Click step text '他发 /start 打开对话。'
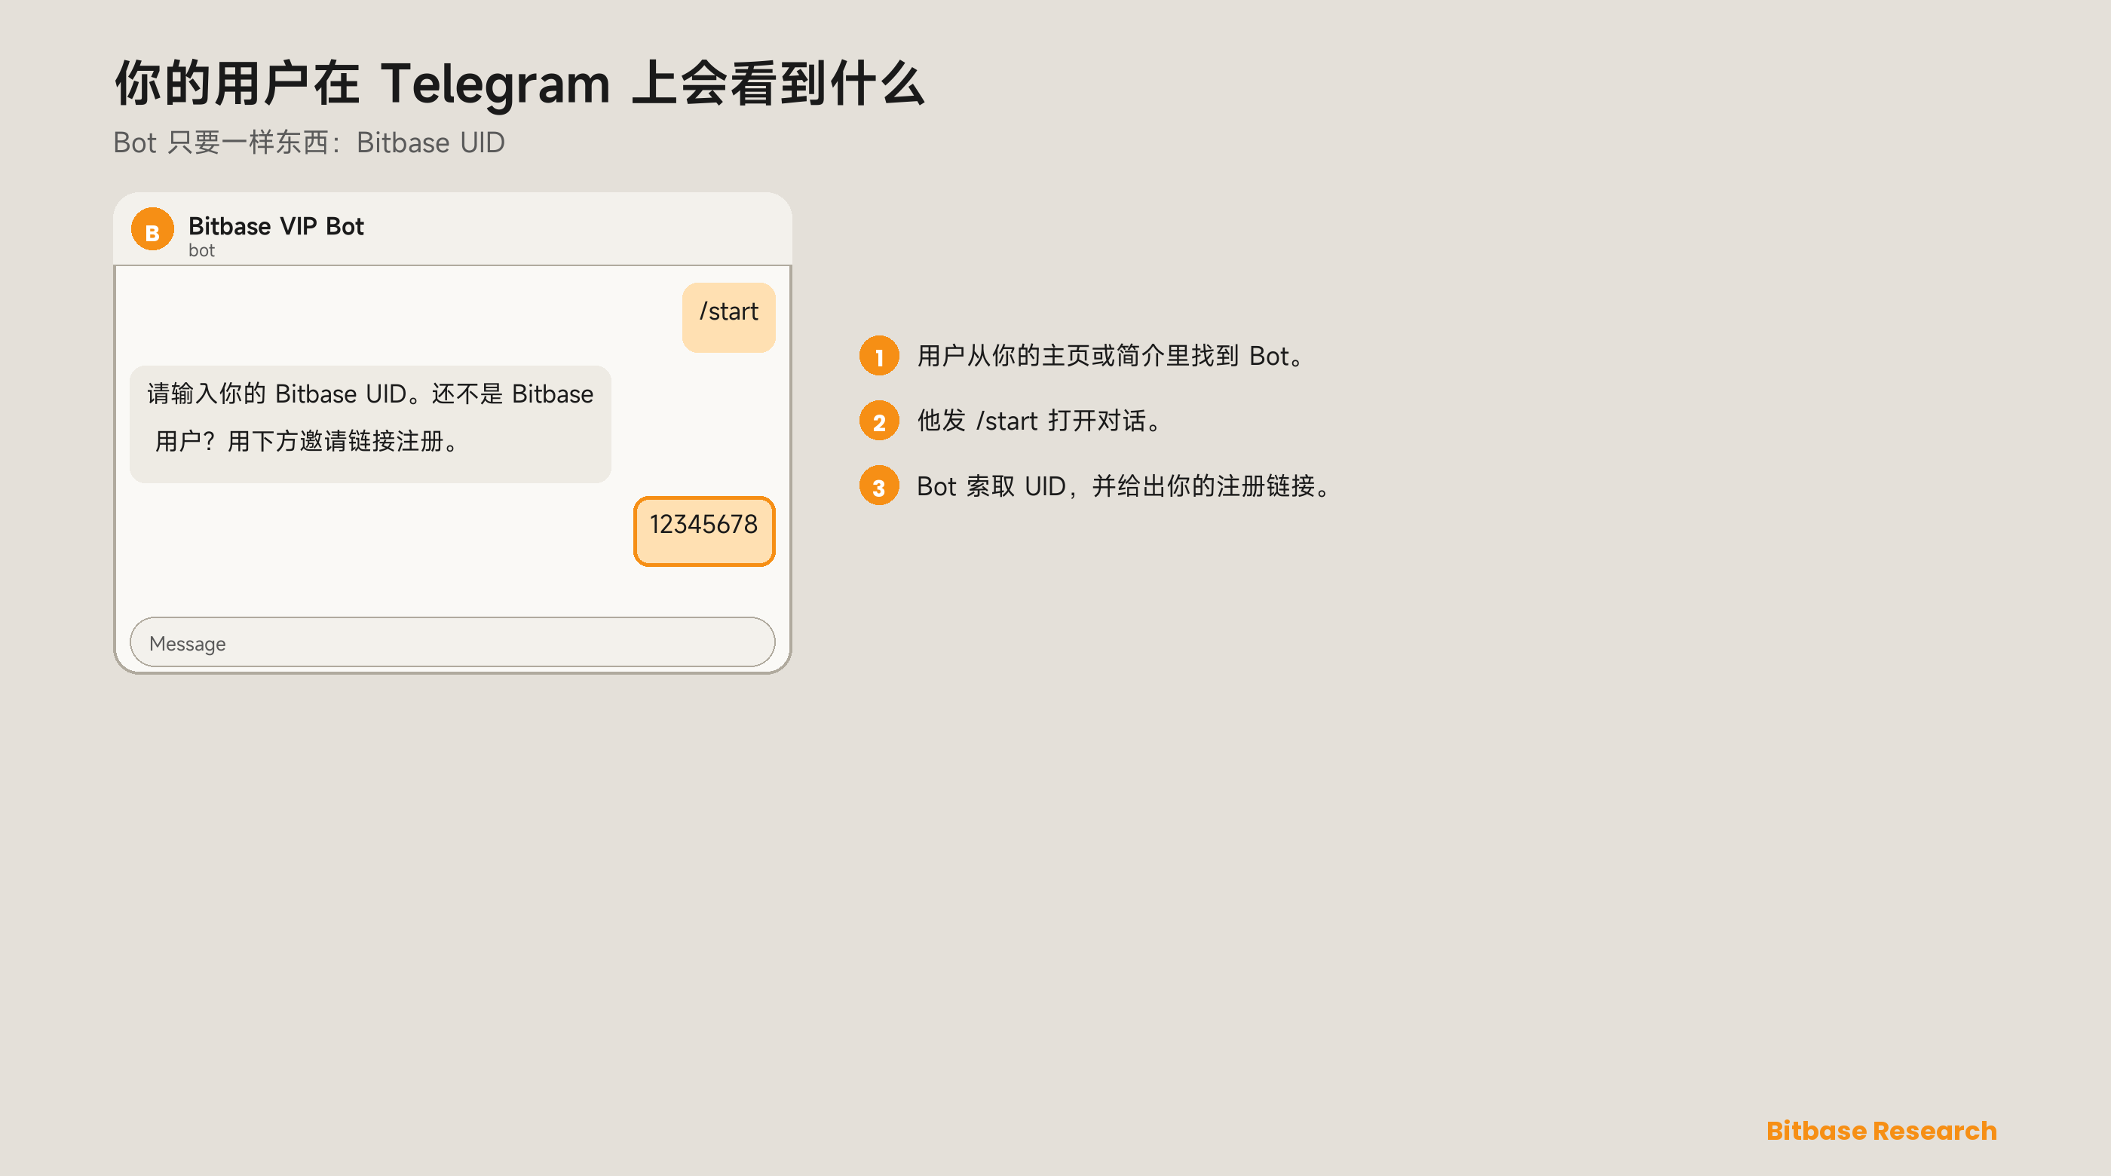The width and height of the screenshot is (2111, 1176). [x=1039, y=421]
